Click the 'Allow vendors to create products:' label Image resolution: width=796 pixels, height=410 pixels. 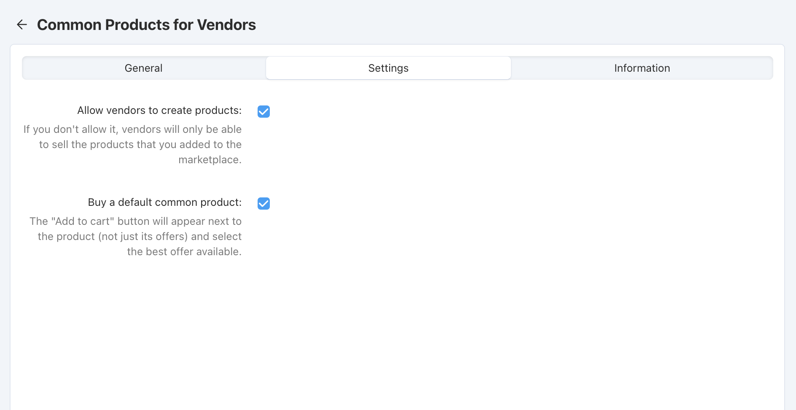[x=159, y=111]
